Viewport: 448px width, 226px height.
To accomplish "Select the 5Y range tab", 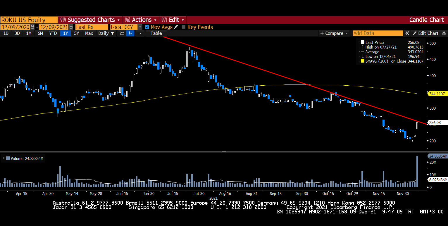I will [x=77, y=33].
